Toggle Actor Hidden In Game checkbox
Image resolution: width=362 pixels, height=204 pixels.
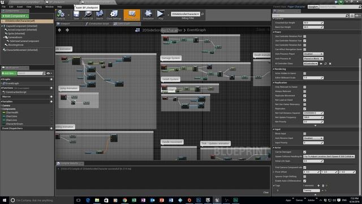click(305, 73)
